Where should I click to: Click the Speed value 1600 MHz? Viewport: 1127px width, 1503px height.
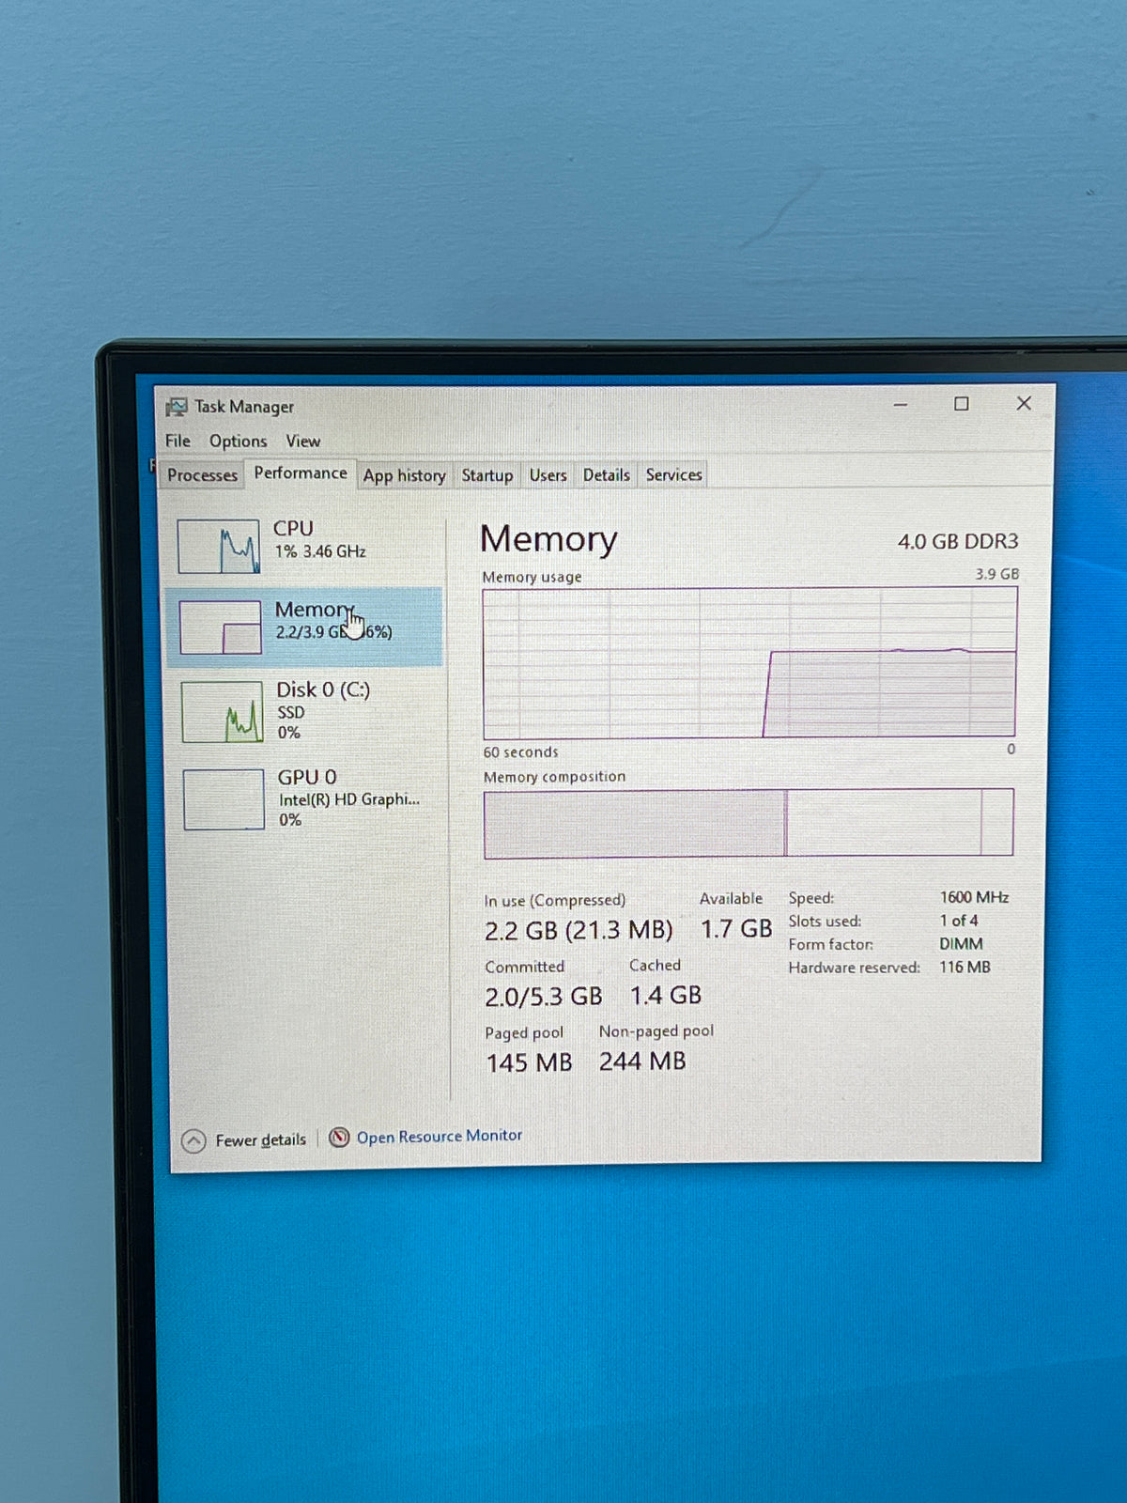click(974, 897)
